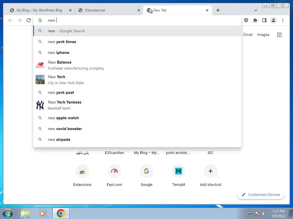Go back using the left arrow
The height and width of the screenshot is (219, 293).
pyautogui.click(x=10, y=20)
